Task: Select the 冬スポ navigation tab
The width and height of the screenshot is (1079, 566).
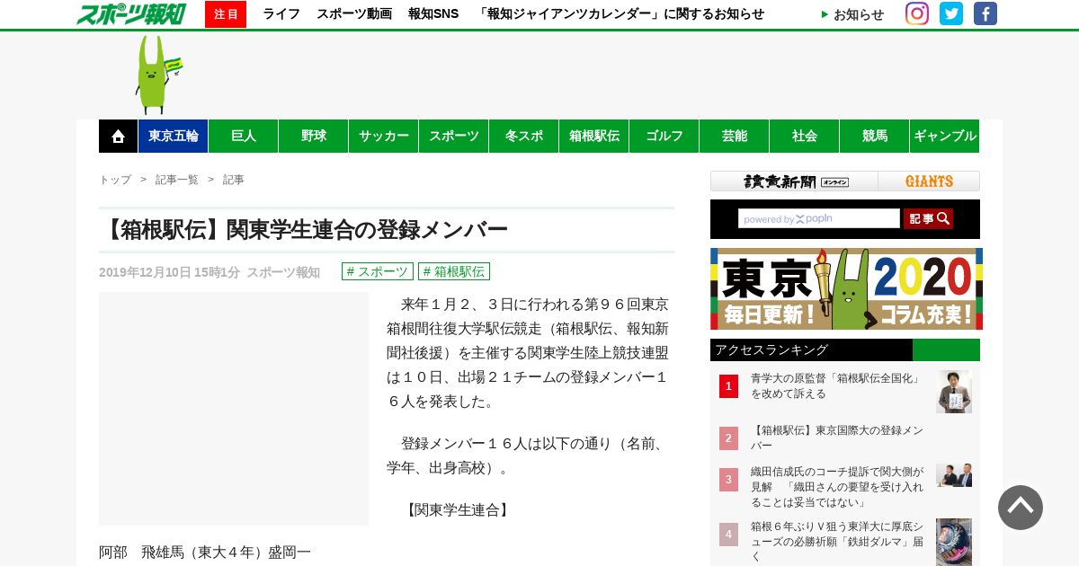Action: click(x=524, y=136)
